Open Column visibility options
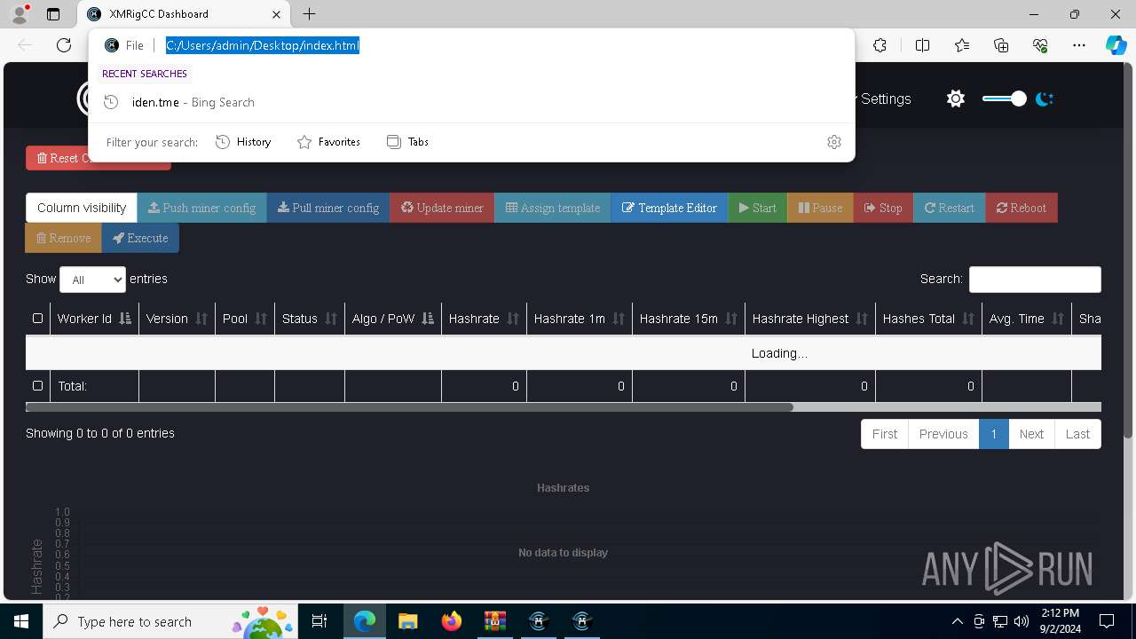 coord(82,208)
